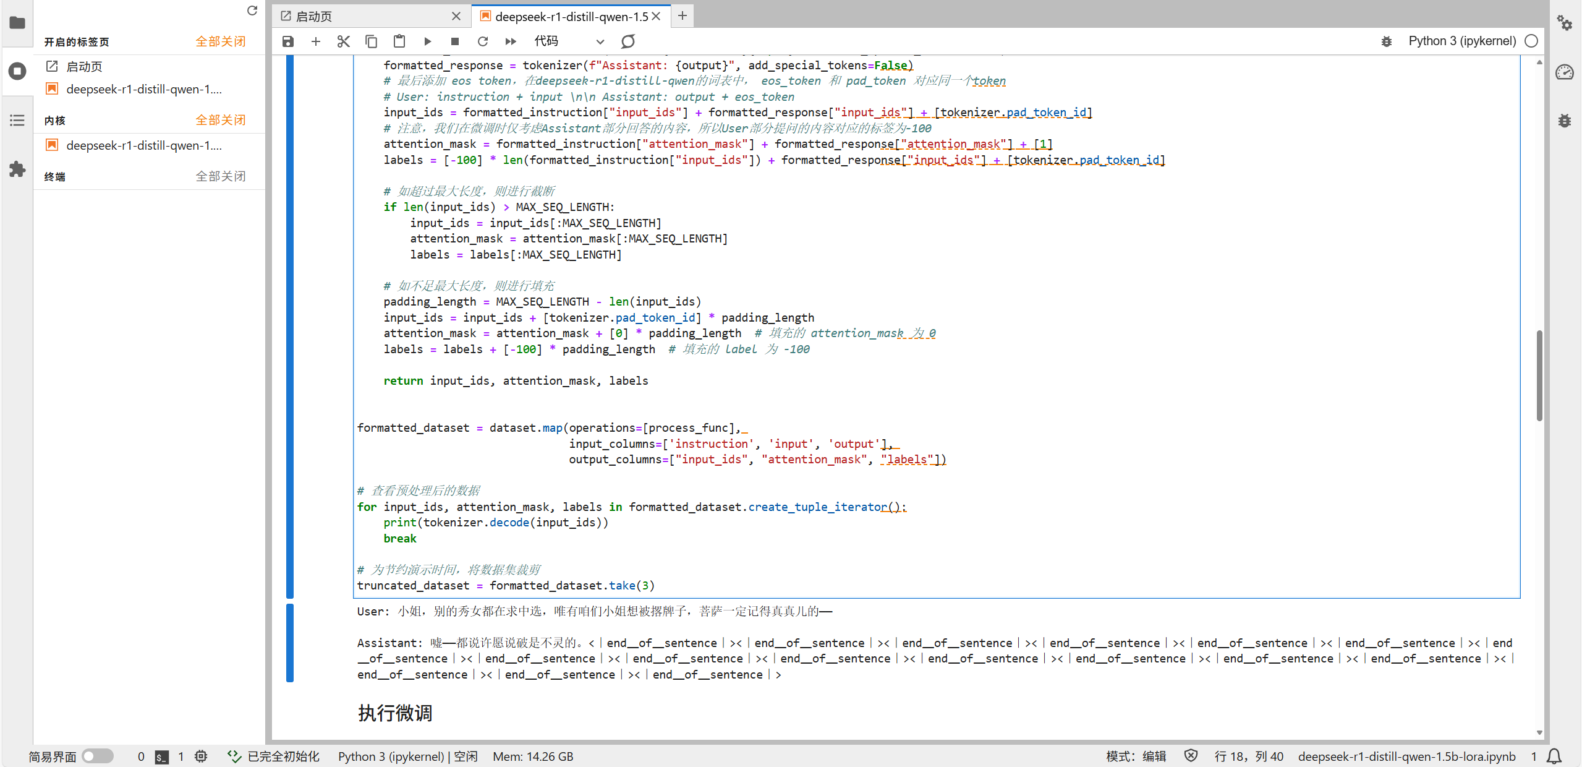This screenshot has height=767, width=1582.
Task: Enable the debugger bug icon in toolbar
Action: (x=1387, y=41)
